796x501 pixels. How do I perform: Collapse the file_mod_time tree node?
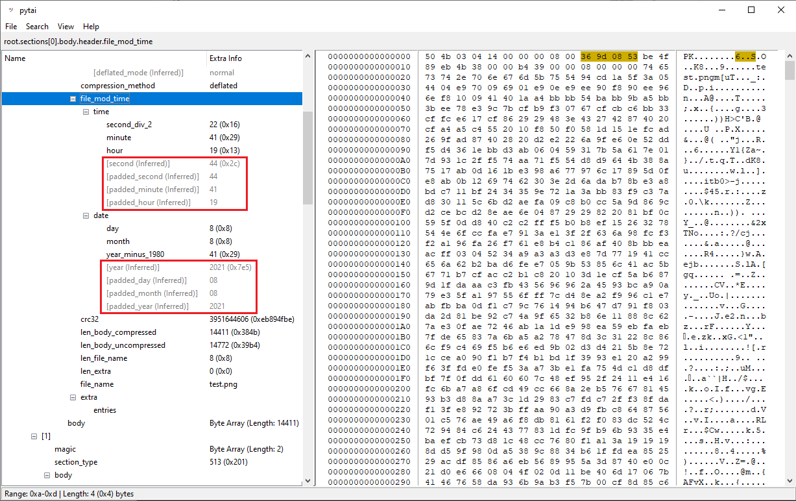73,99
